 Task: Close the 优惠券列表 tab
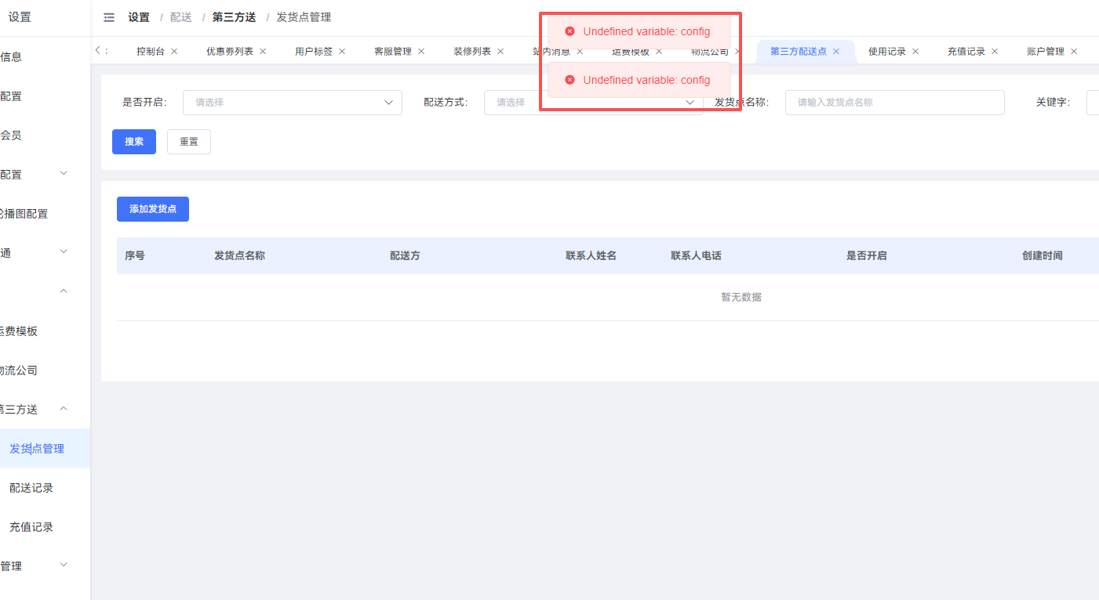(263, 52)
